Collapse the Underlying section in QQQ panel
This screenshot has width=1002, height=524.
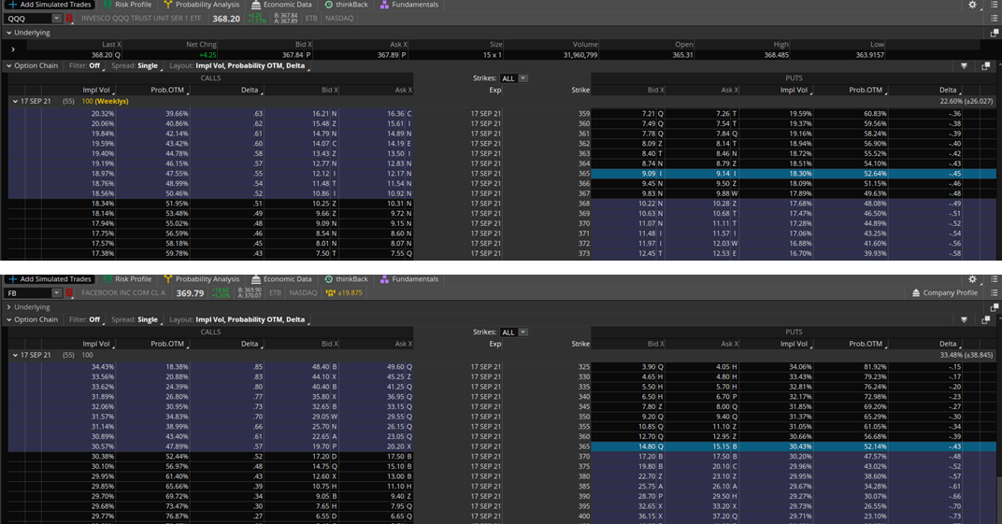[x=9, y=33]
